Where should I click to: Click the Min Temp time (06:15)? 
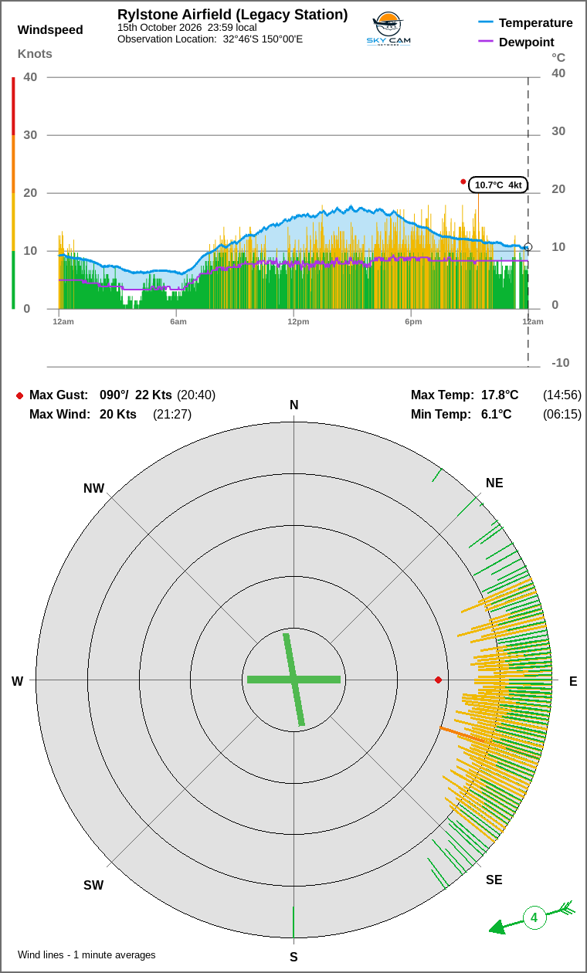(x=562, y=414)
